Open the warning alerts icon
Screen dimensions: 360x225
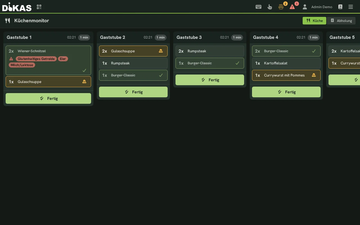click(292, 7)
